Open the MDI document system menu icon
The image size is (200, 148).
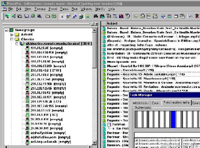(x=5, y=9)
